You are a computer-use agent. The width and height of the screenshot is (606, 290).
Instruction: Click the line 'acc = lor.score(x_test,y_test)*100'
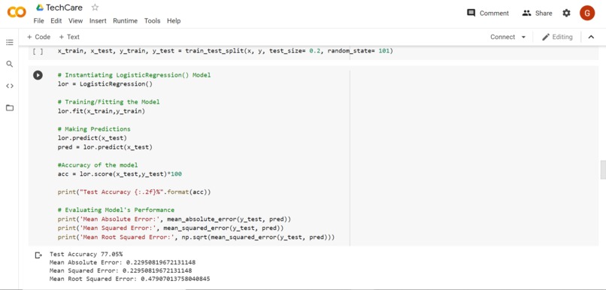(120, 174)
